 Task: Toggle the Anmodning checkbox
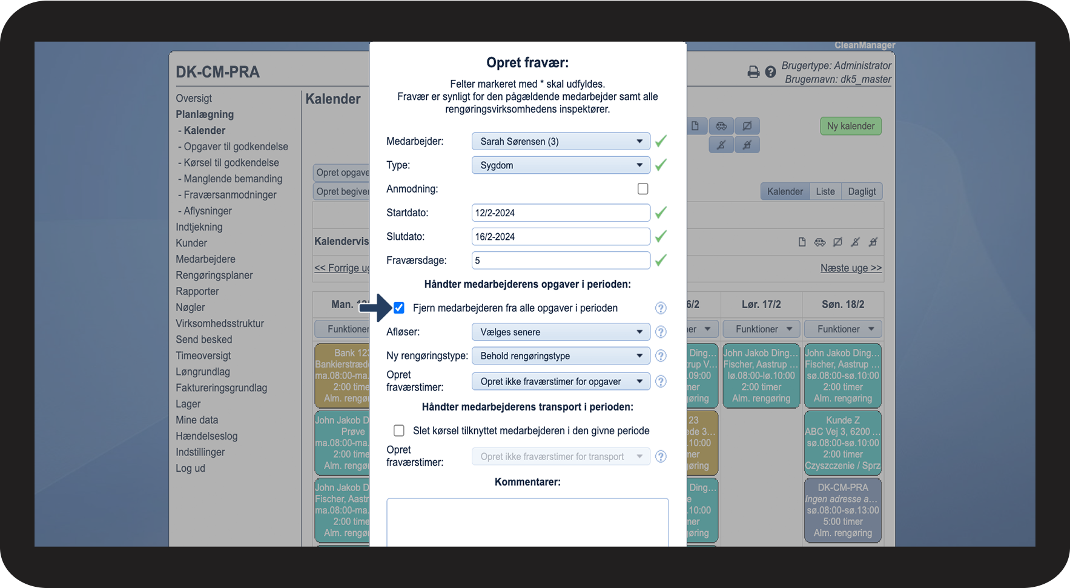coord(643,189)
